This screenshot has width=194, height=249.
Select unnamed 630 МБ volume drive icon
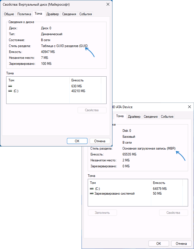pos(10,86)
